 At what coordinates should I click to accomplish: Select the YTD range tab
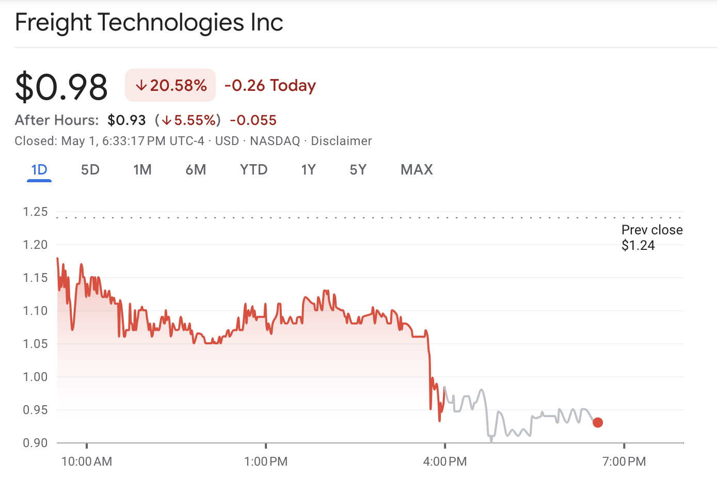point(253,169)
